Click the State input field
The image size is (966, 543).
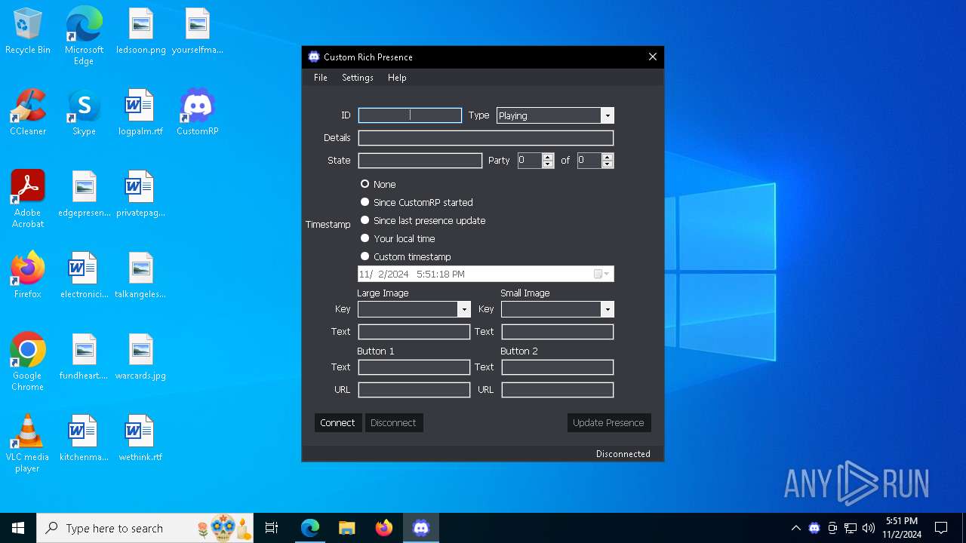point(420,161)
